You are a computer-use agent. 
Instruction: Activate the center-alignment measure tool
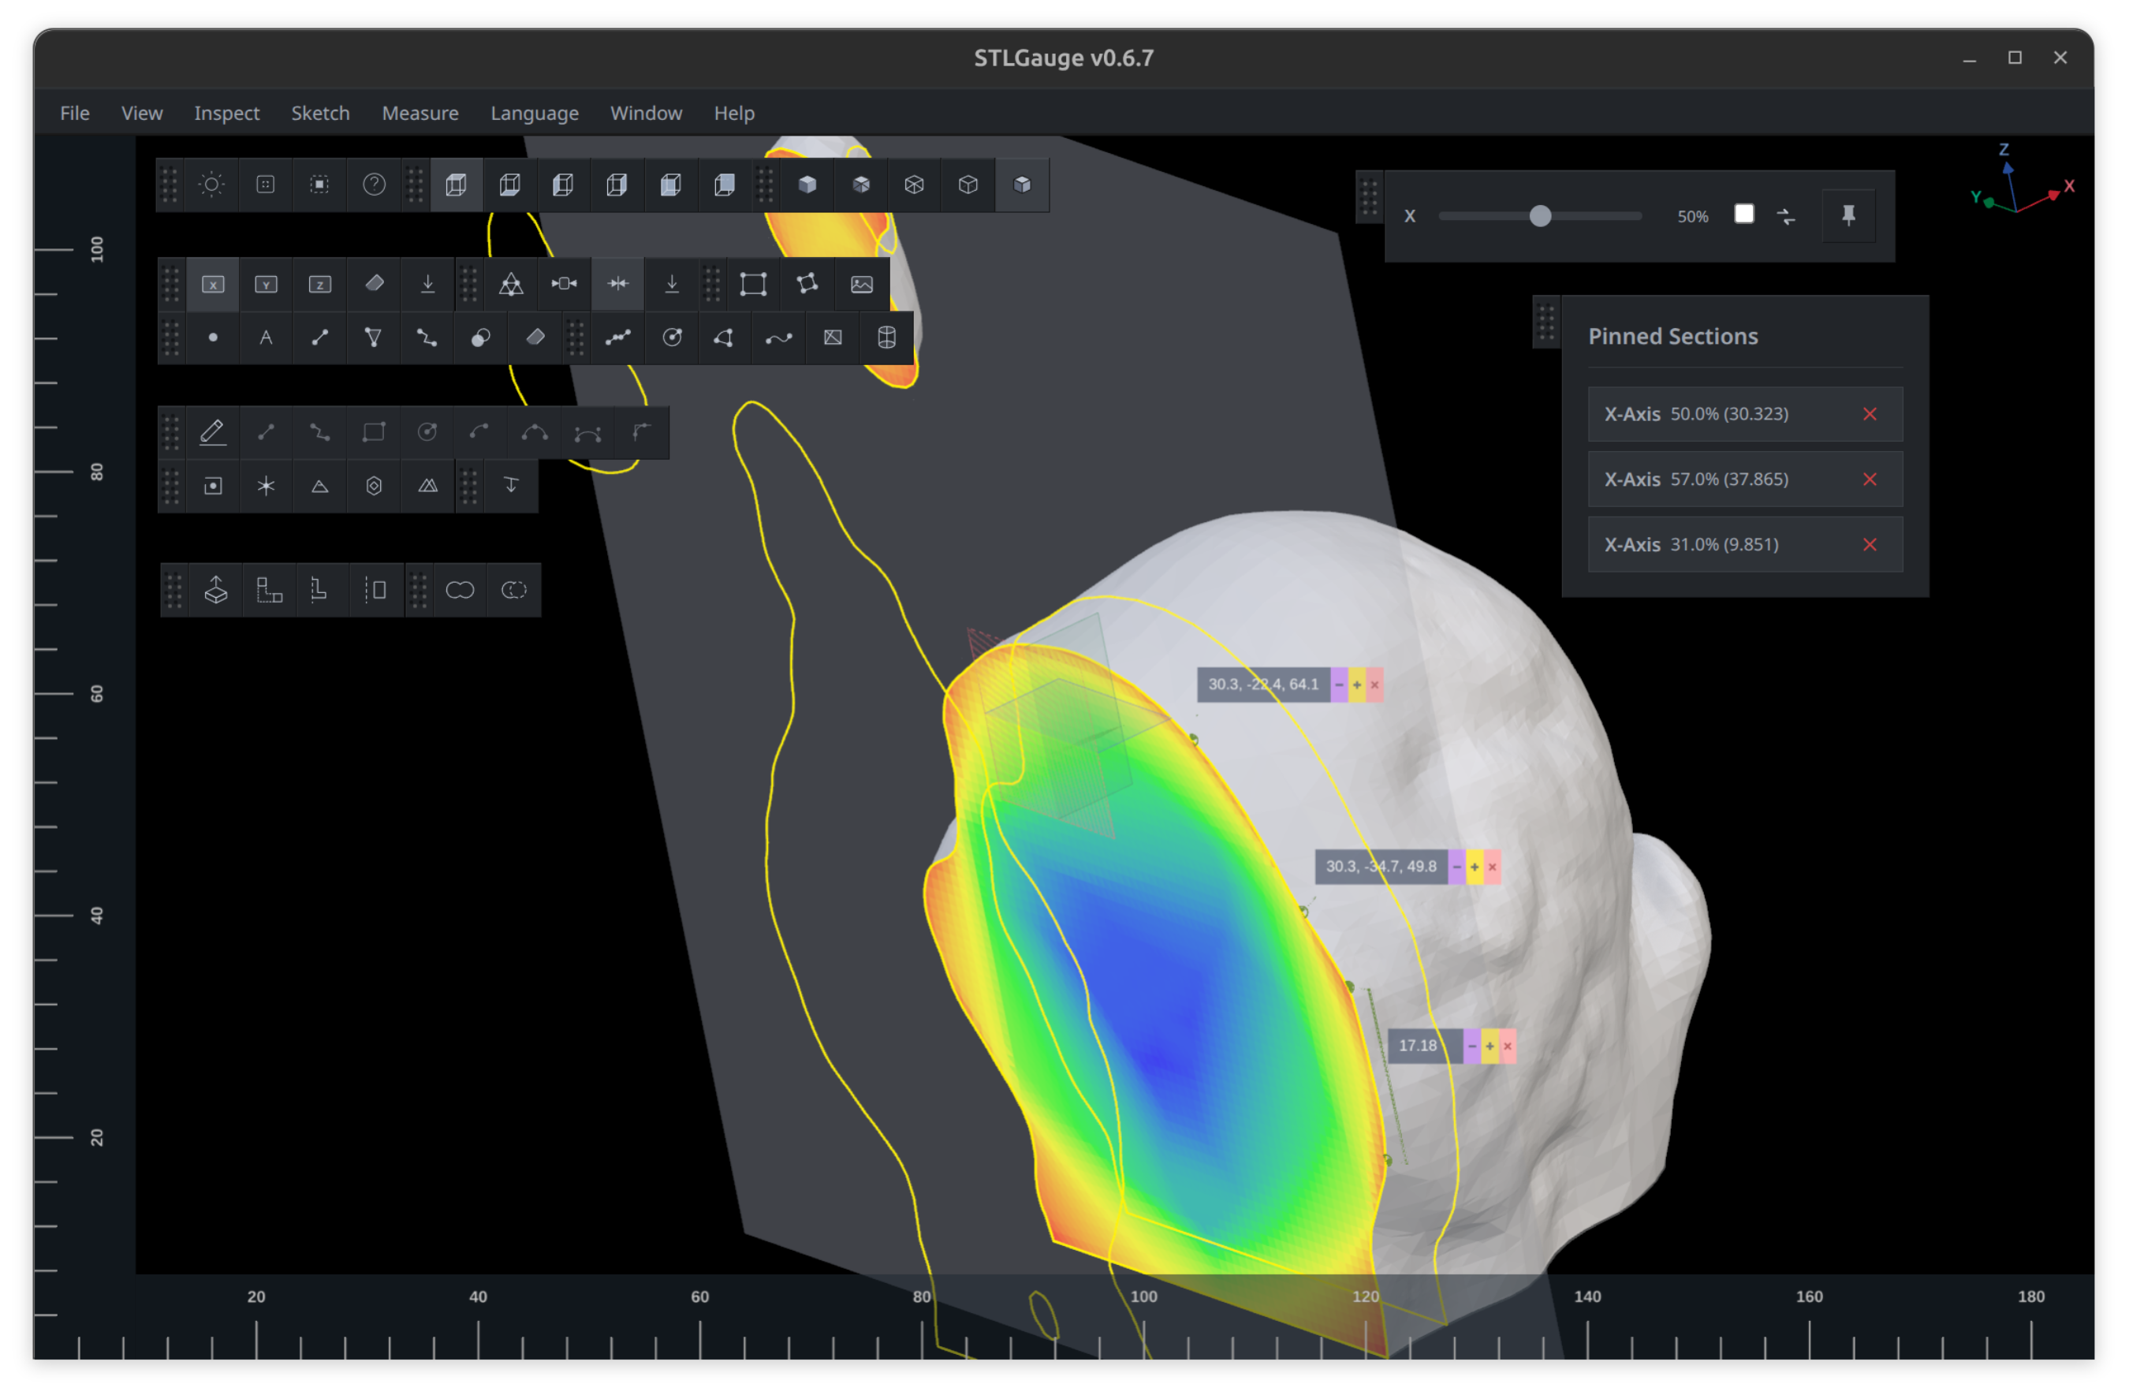pyautogui.click(x=617, y=284)
